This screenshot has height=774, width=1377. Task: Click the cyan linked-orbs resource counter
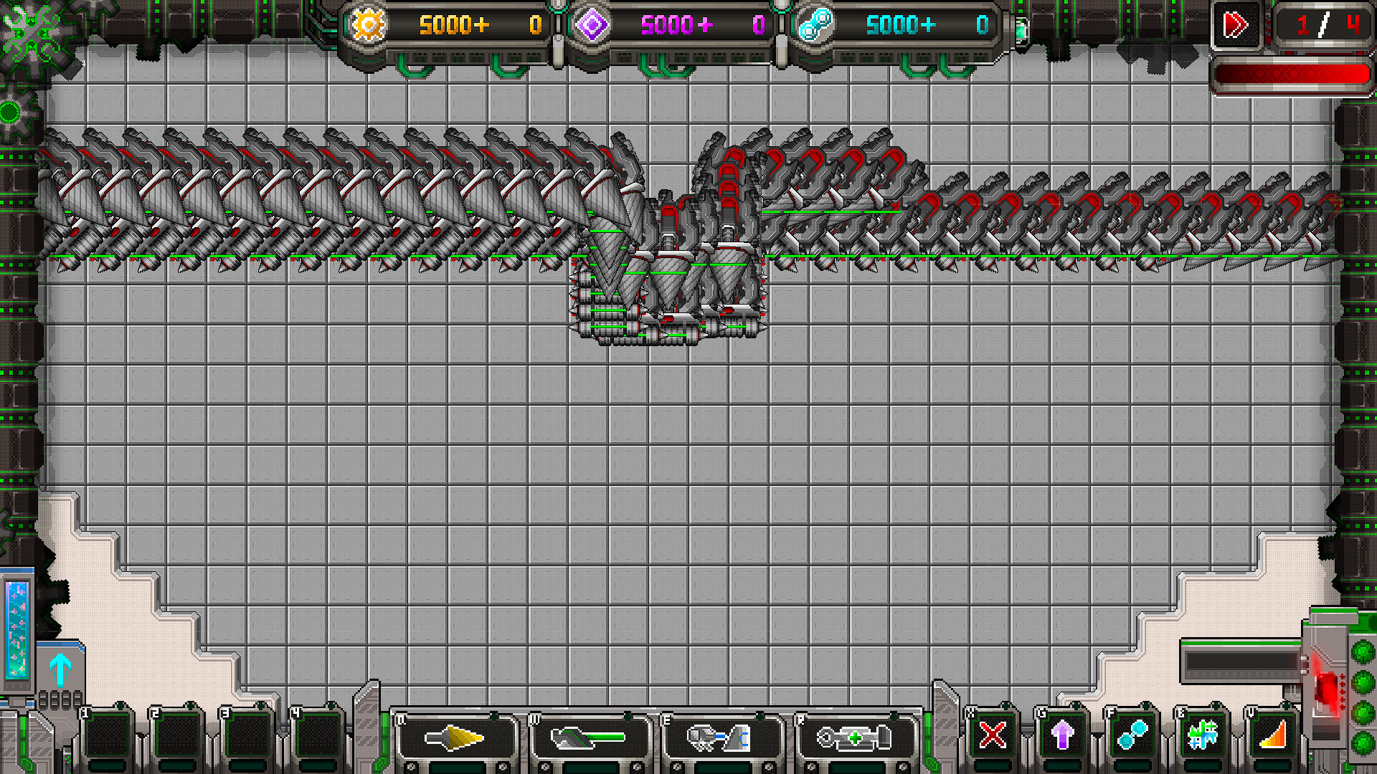[900, 26]
